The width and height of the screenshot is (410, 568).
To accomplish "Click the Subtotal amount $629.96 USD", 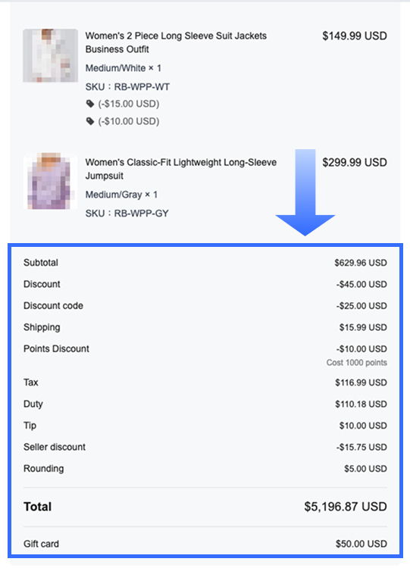I will pos(361,263).
